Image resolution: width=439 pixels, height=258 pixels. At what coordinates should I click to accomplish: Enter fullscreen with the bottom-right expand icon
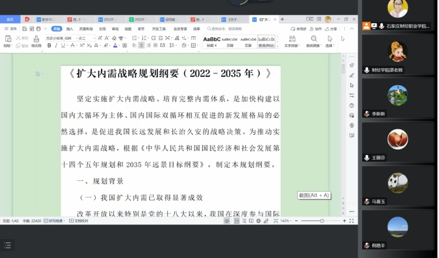click(352, 221)
